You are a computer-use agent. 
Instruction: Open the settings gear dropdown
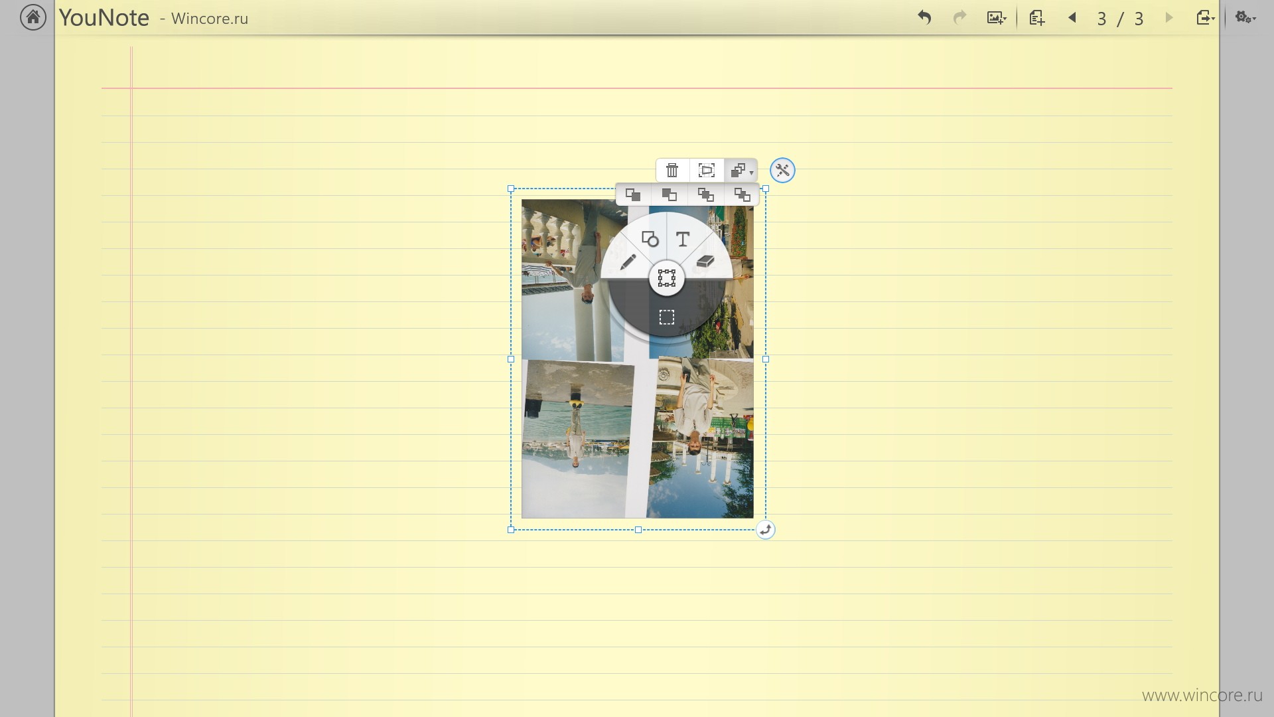1245,18
